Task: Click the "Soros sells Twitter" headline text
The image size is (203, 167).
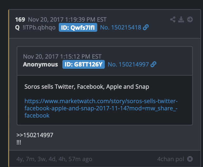Action: pyautogui.click(x=86, y=87)
